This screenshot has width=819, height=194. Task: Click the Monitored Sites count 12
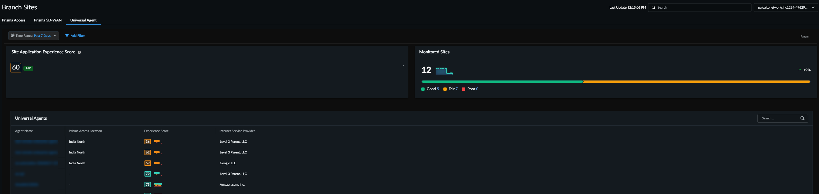[x=426, y=70]
